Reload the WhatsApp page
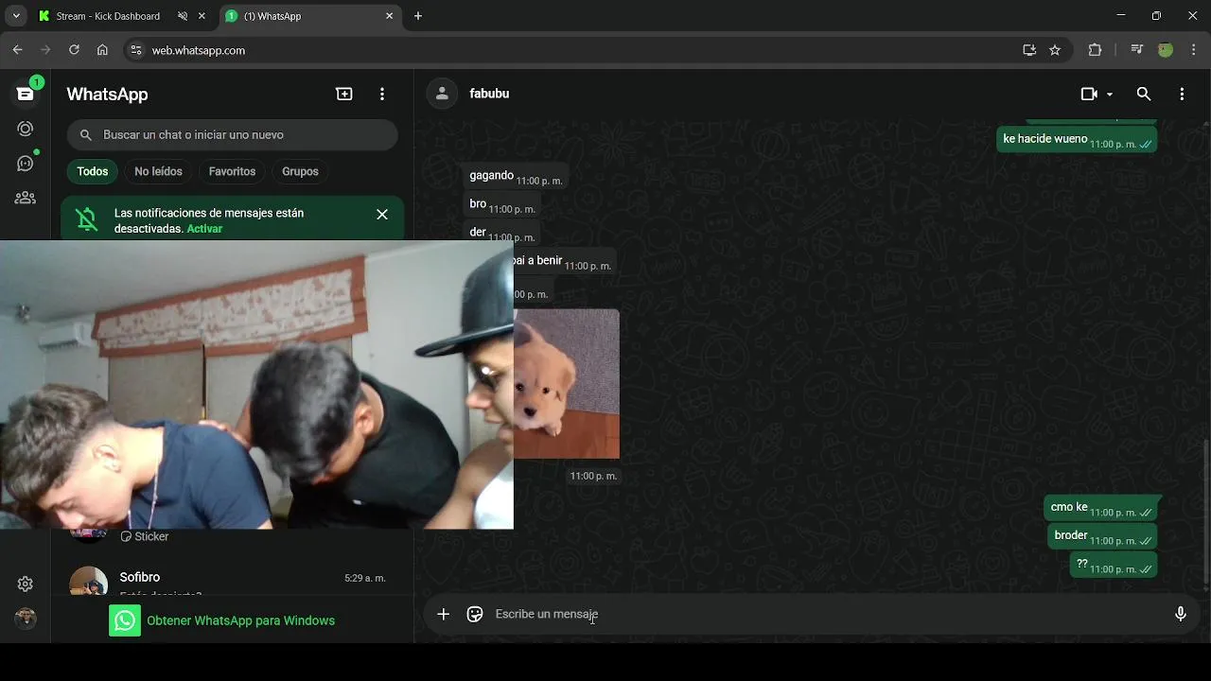The image size is (1211, 681). (x=74, y=50)
